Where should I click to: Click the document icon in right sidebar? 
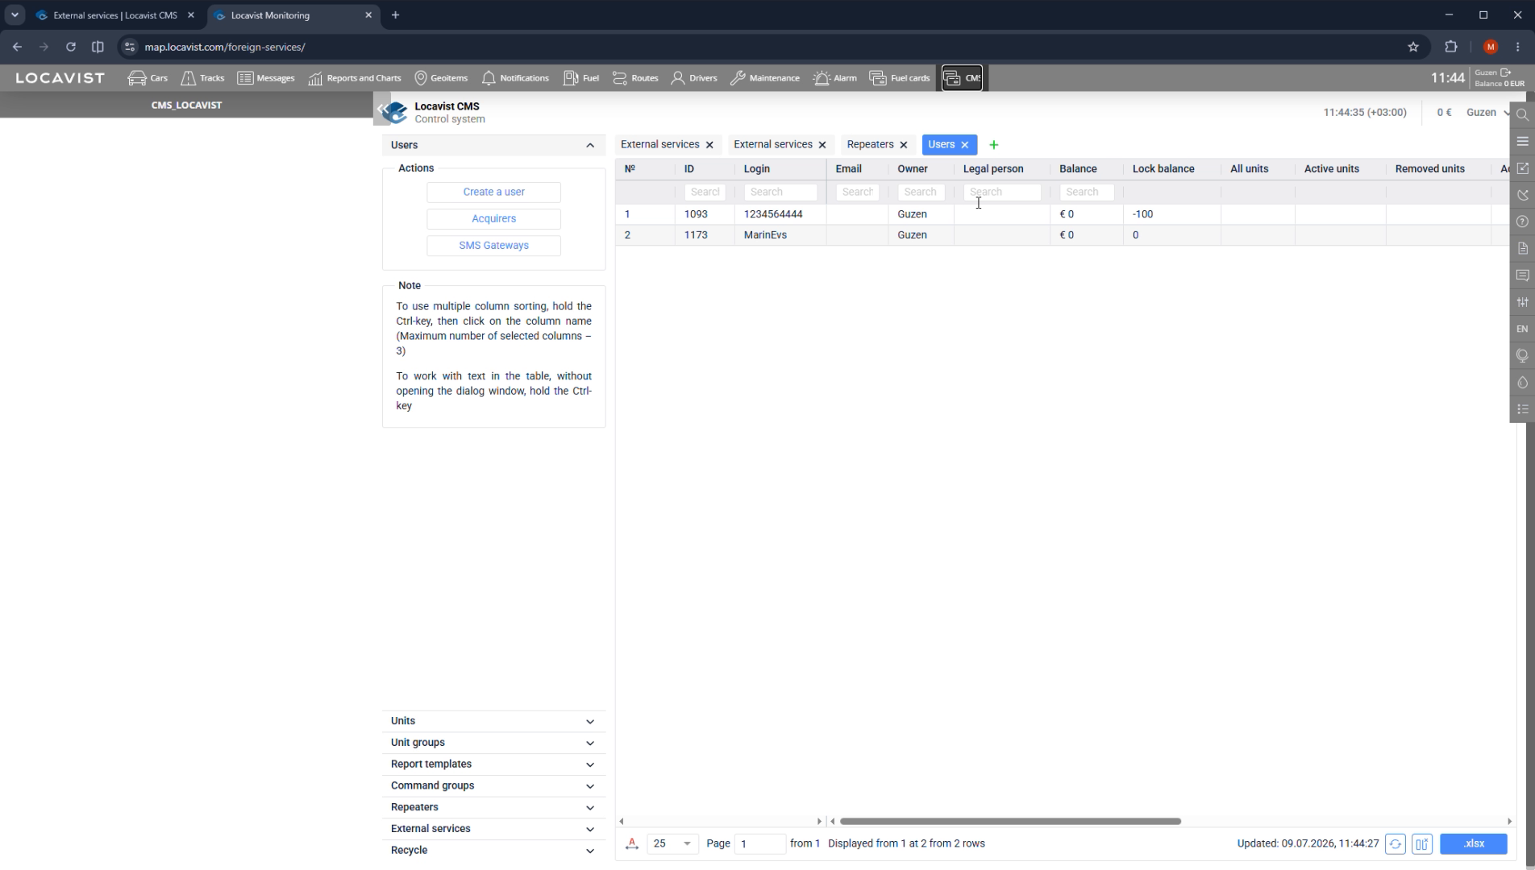click(x=1522, y=248)
